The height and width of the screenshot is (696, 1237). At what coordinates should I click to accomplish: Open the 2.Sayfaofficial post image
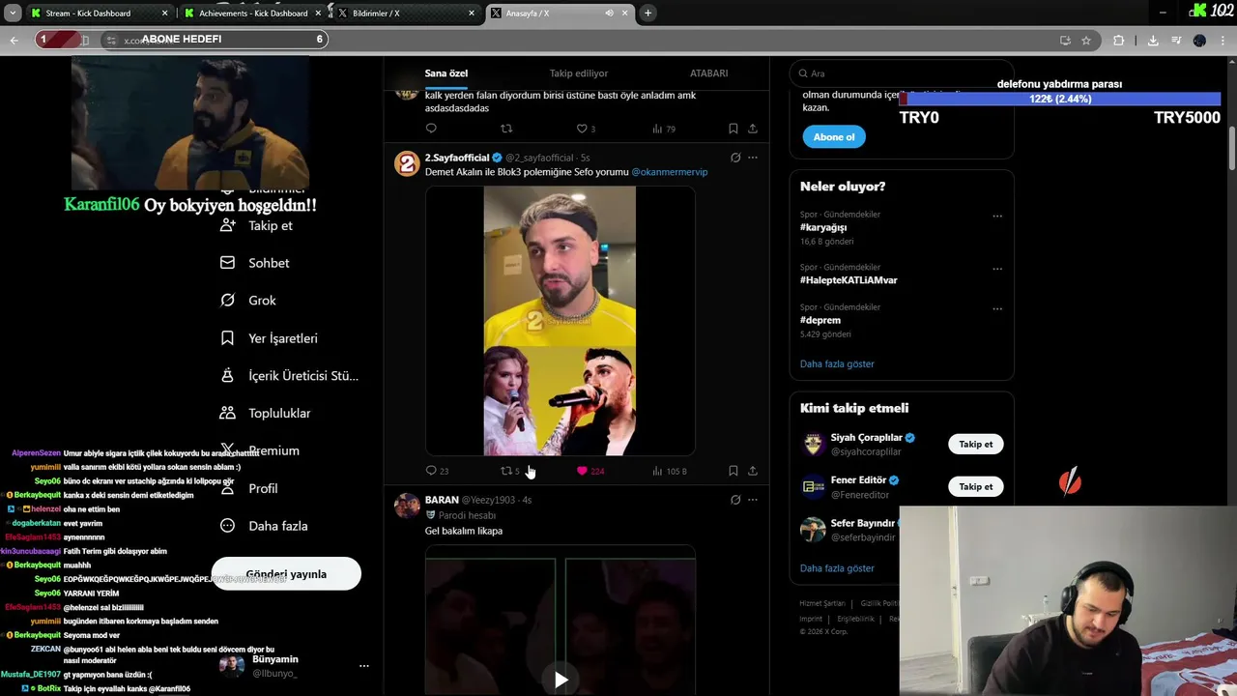tap(561, 321)
